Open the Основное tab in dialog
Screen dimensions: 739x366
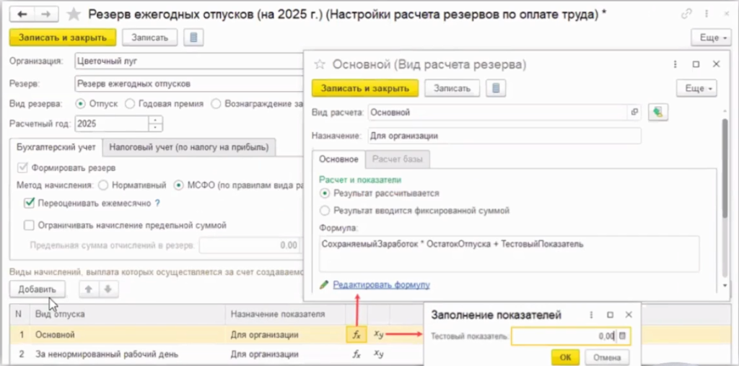[339, 160]
